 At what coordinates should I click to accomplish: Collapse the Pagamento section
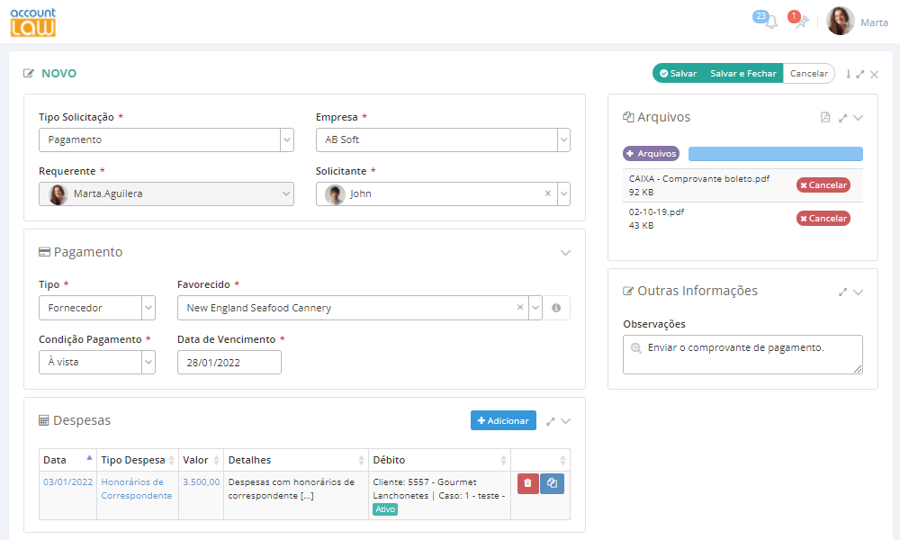(x=565, y=253)
